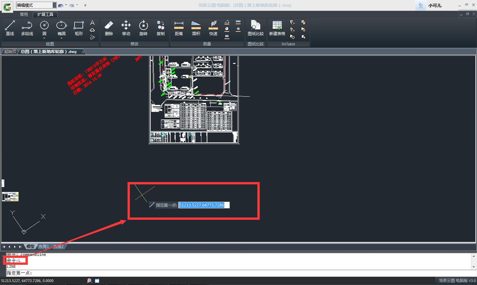The image size is (477, 285).
Task: Switch to the 模型 model tab
Action: 30,247
